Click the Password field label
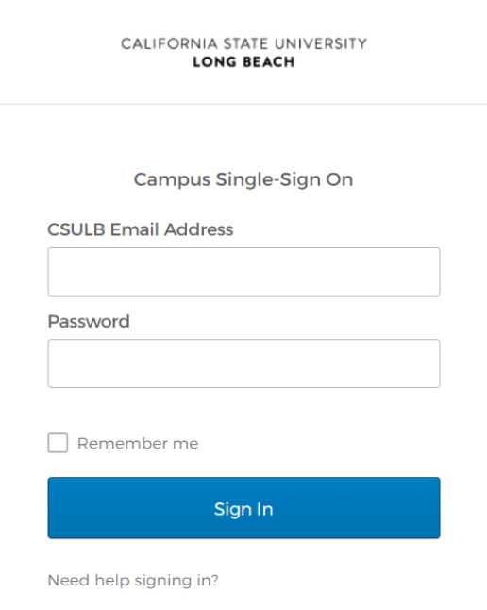This screenshot has height=610, width=487. coord(89,322)
